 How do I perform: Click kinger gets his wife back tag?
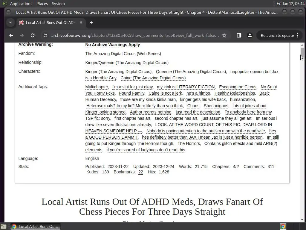tap(203, 99)
